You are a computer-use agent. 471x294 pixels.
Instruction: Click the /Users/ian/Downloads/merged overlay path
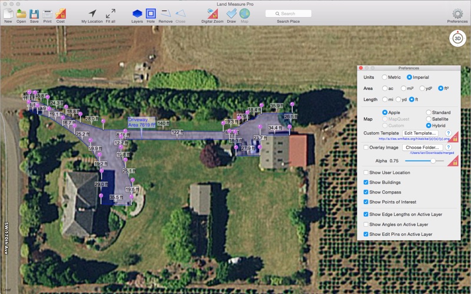(432, 153)
